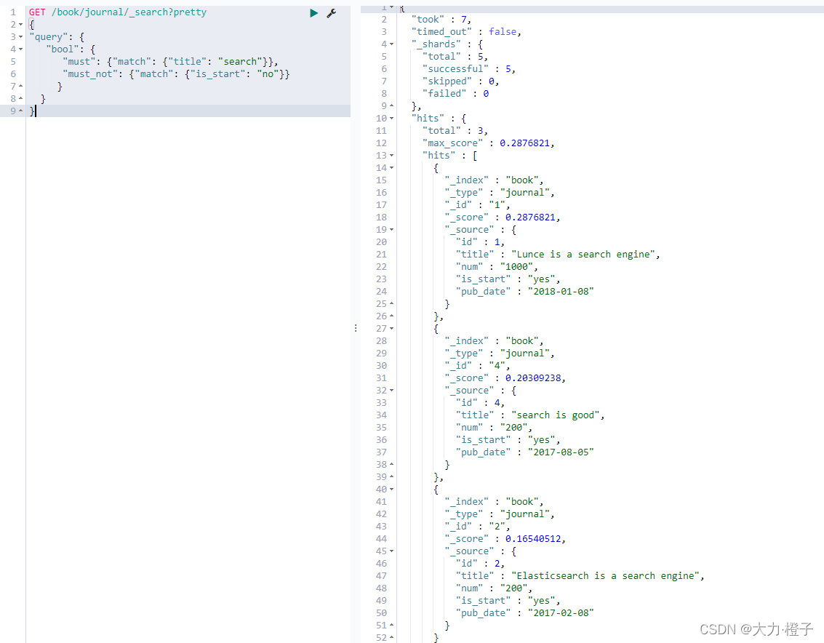Collapse the third hit object at response line 40
Viewport: 824px width, 643px height.
pyautogui.click(x=391, y=490)
